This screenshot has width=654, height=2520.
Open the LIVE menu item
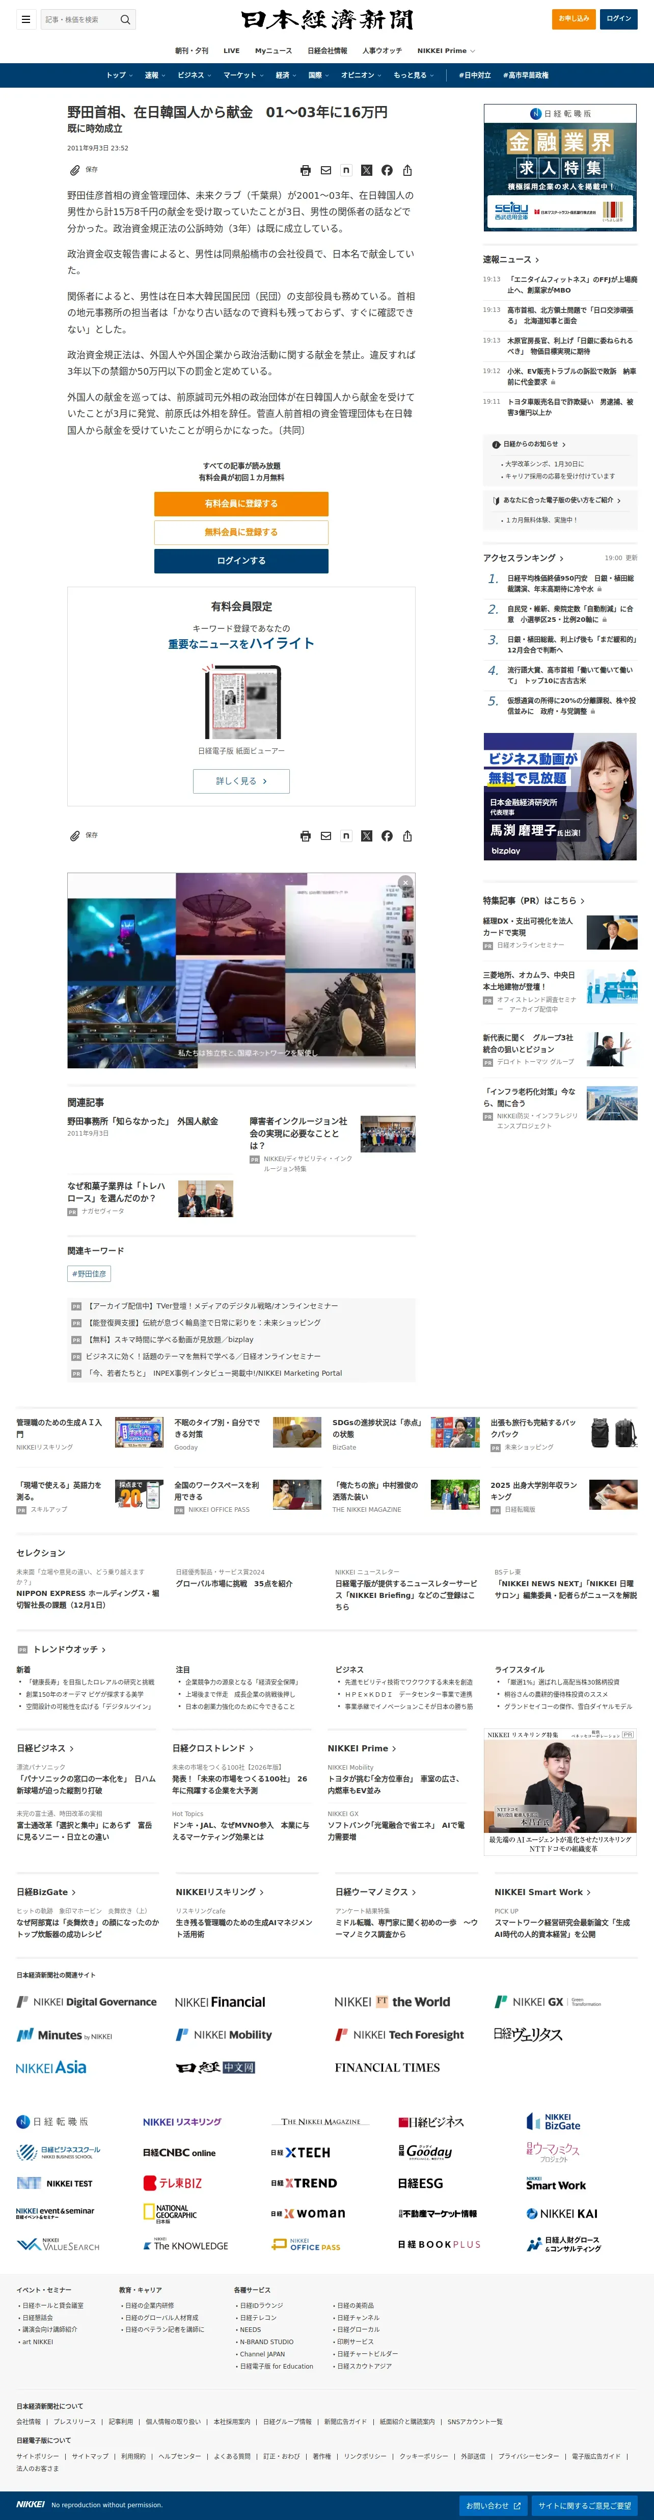[x=232, y=51]
